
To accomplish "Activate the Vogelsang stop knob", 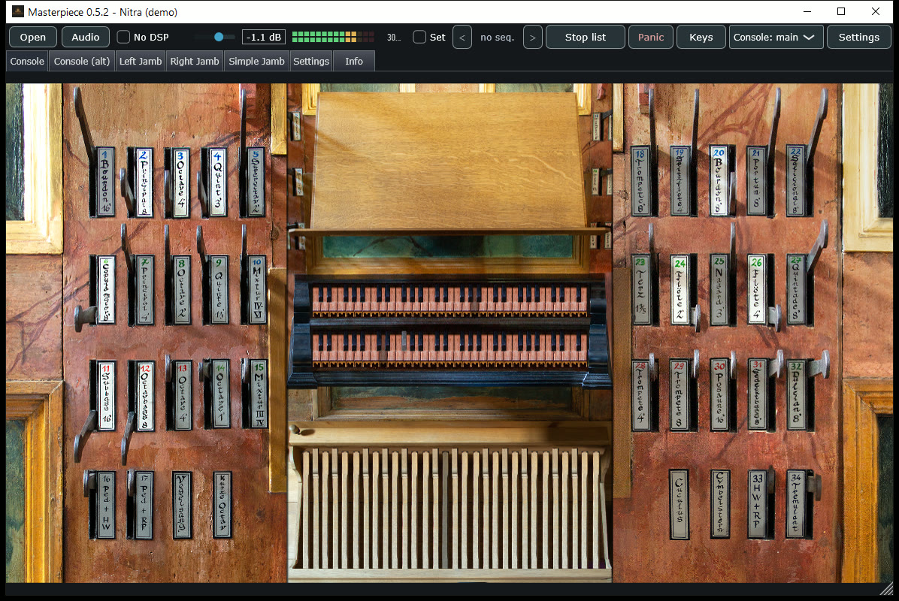I will tap(182, 505).
